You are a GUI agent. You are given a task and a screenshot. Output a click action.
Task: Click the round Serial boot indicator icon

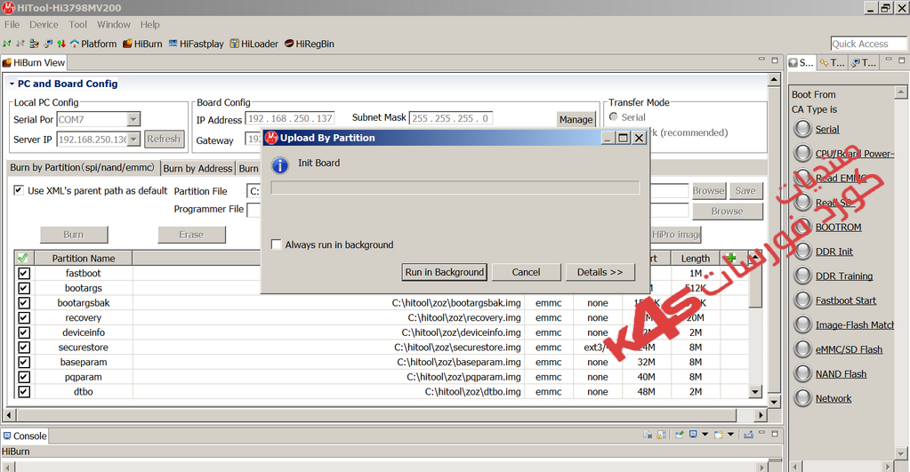click(x=802, y=129)
